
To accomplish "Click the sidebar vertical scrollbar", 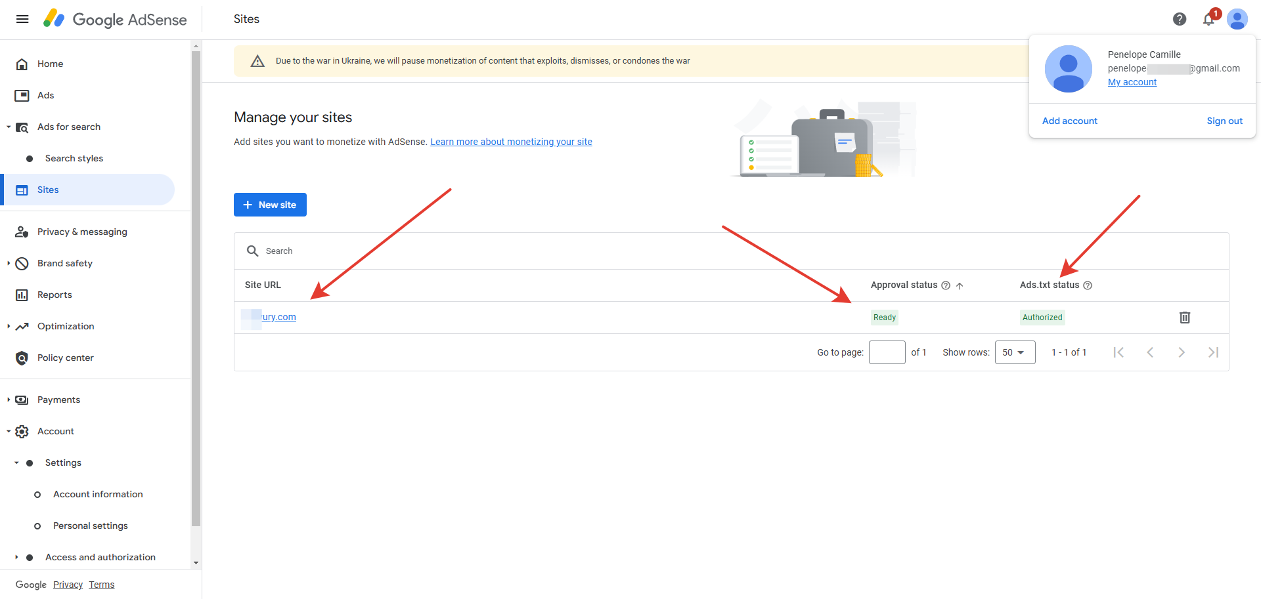I will pos(196,289).
